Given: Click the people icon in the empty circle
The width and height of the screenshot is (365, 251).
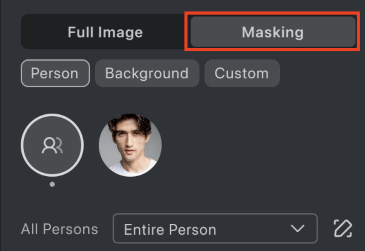Looking at the screenshot, I should click(52, 145).
